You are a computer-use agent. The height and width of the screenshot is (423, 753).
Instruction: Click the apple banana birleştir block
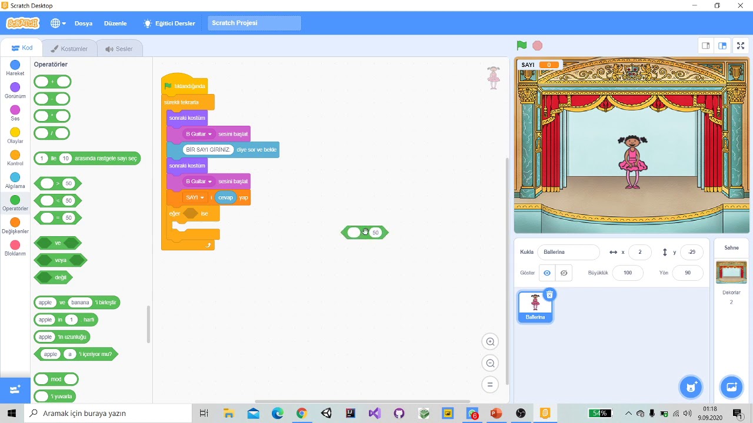tap(77, 303)
